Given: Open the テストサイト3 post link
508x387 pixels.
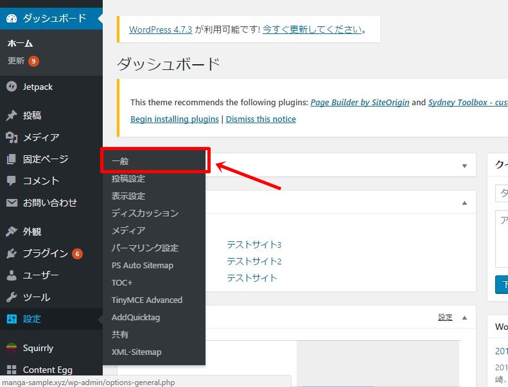Looking at the screenshot, I should [x=254, y=245].
